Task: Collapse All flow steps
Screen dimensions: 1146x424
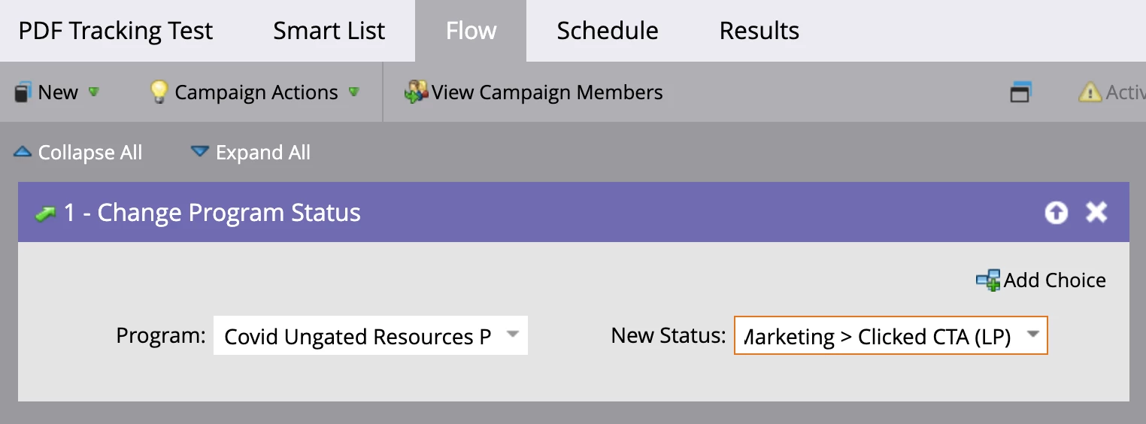Action: tap(77, 153)
